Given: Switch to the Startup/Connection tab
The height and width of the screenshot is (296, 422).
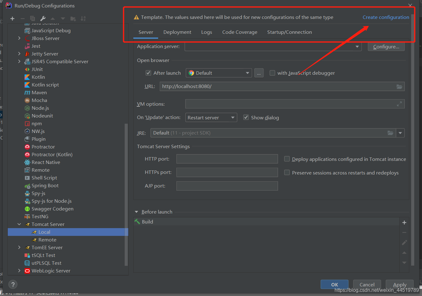Looking at the screenshot, I should point(290,32).
